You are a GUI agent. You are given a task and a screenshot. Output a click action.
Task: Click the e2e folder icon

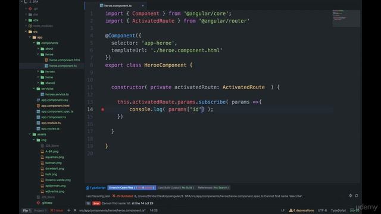pos(30,20)
